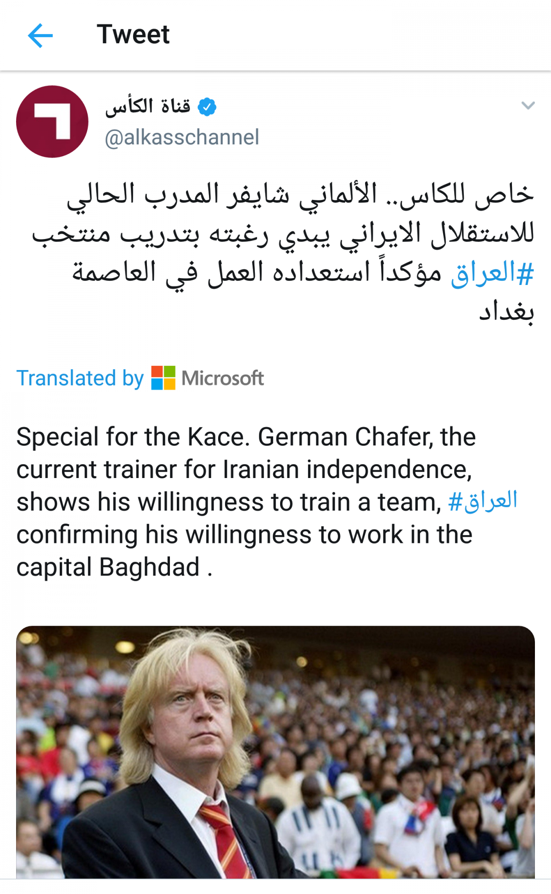Open the @alkasschannel handle
The width and height of the screenshot is (551, 894).
(182, 137)
